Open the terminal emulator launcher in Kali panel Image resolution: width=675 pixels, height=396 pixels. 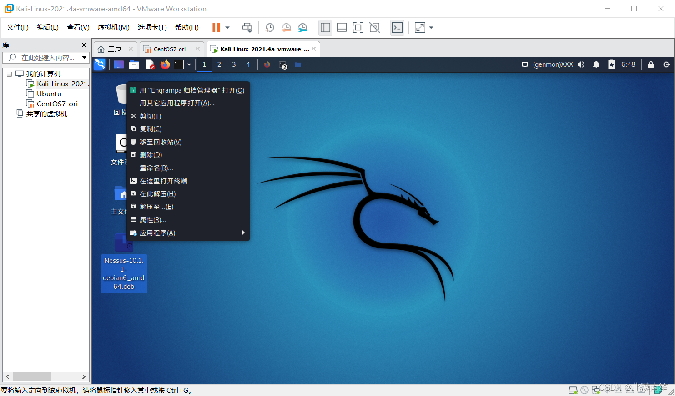click(179, 64)
